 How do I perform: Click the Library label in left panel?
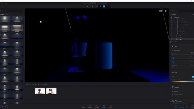coord(2,15)
